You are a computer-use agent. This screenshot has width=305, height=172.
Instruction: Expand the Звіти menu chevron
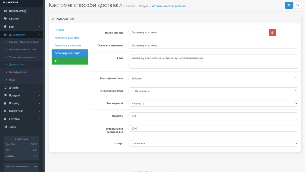click(x=39, y=127)
